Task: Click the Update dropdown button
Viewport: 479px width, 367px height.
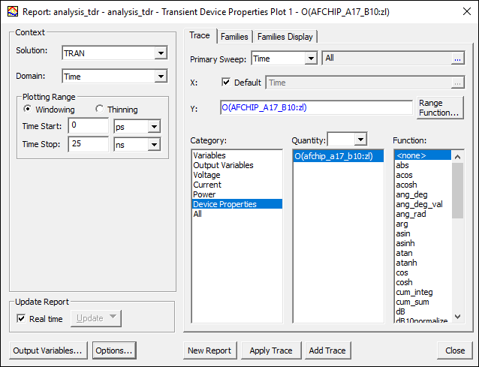Action: pos(96,318)
